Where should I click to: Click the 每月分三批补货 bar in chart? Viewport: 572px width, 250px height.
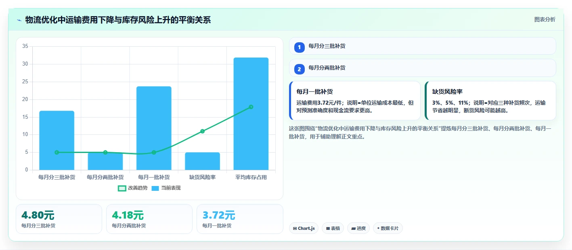pos(57,140)
